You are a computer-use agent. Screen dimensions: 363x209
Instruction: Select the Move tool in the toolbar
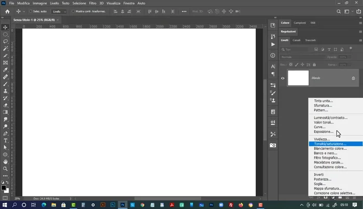[x=5, y=27]
